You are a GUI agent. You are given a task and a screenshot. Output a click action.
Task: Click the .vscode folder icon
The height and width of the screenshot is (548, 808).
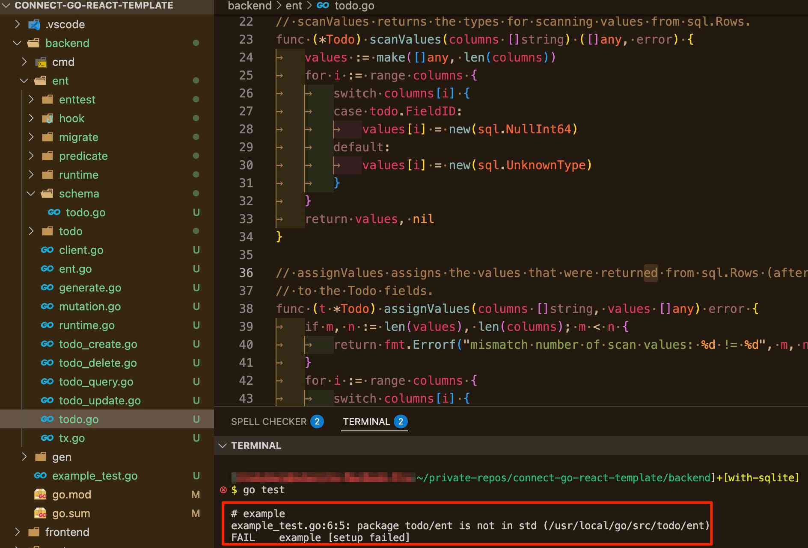[x=34, y=24]
